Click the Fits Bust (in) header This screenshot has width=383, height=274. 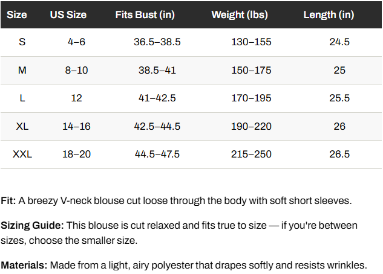145,15
